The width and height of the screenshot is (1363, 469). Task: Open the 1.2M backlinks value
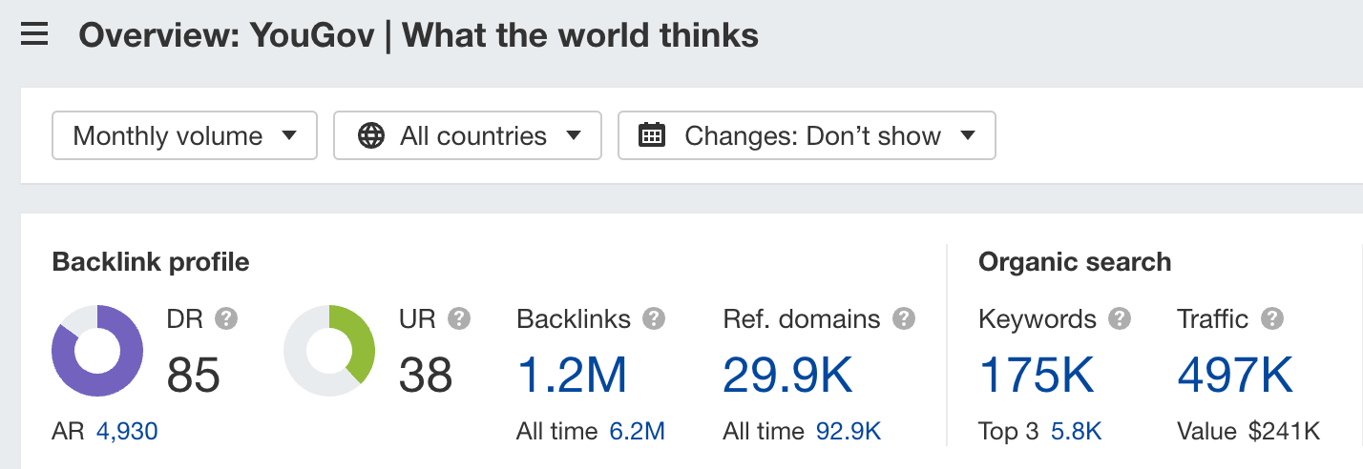tap(572, 375)
